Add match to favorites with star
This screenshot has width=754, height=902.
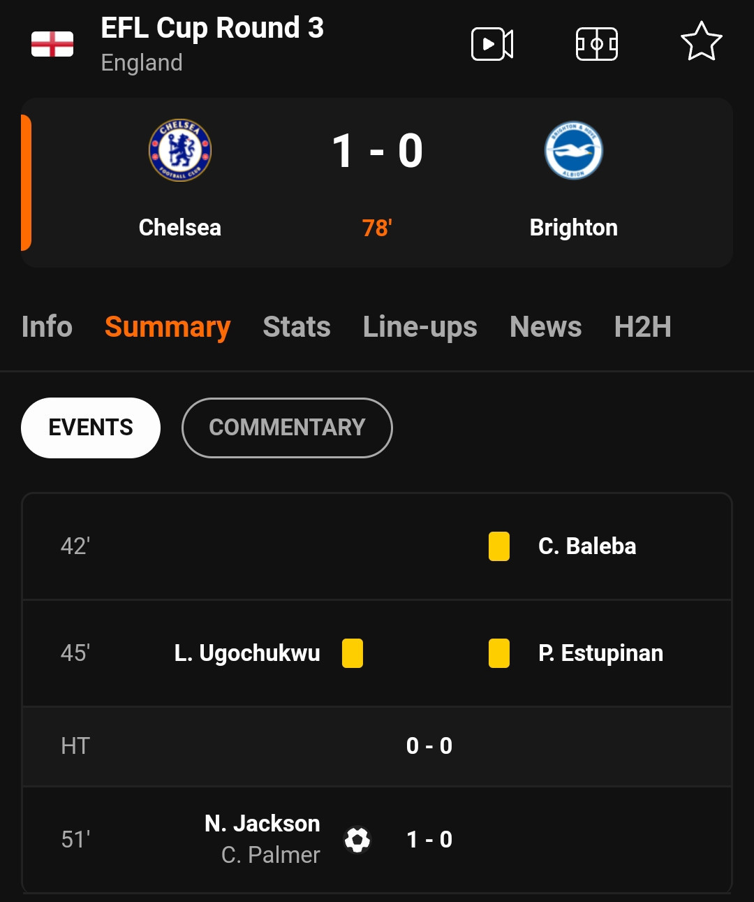tap(701, 42)
